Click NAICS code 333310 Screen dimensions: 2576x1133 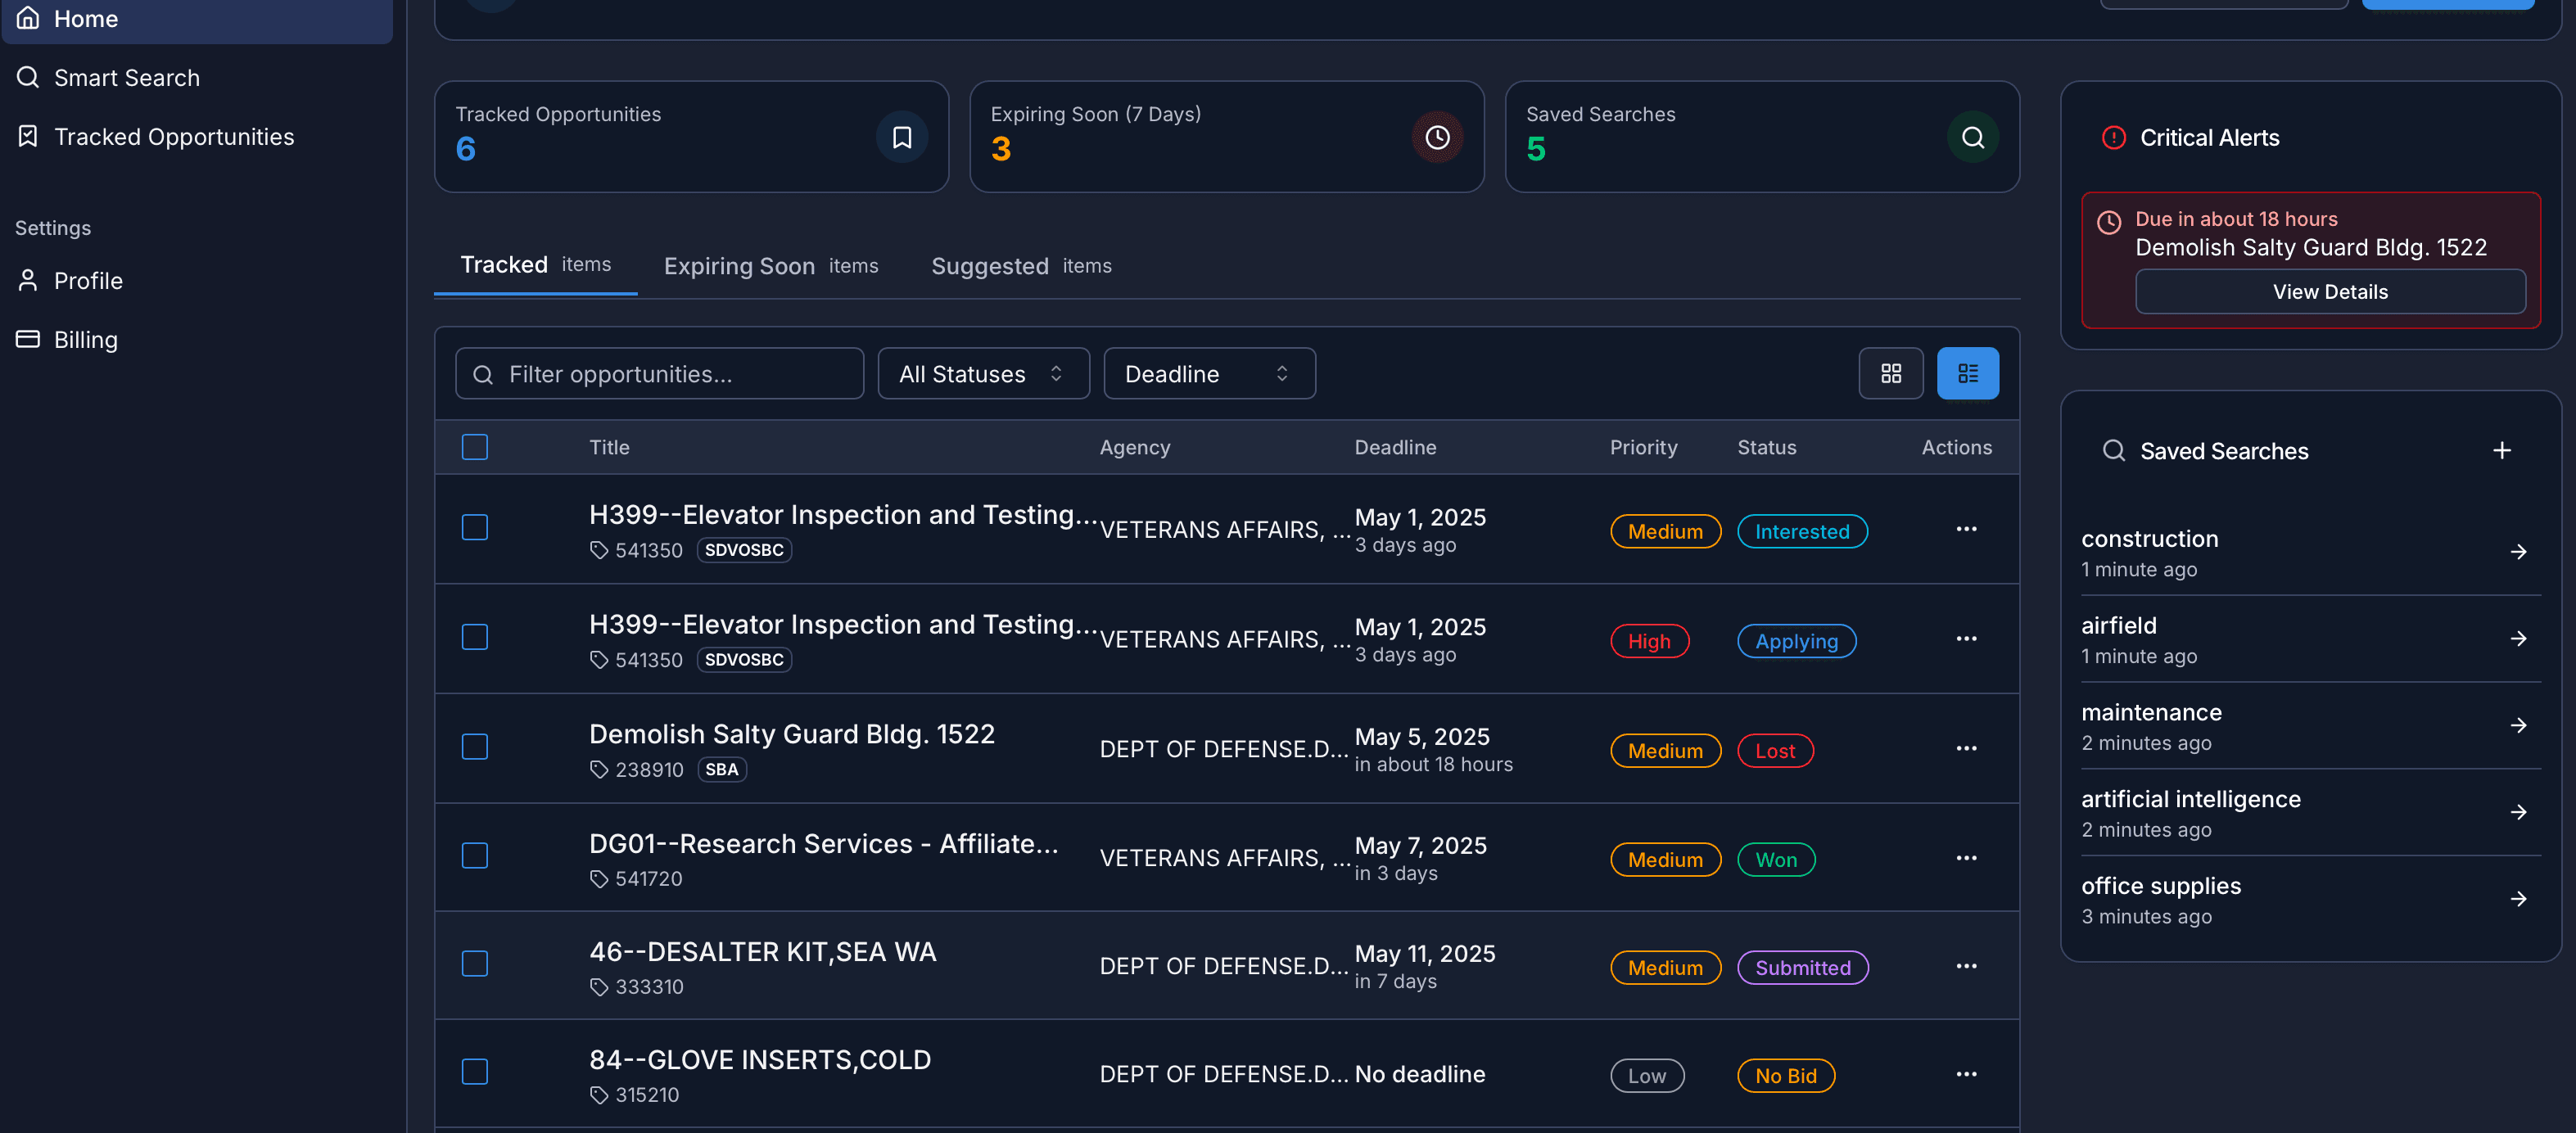click(649, 988)
